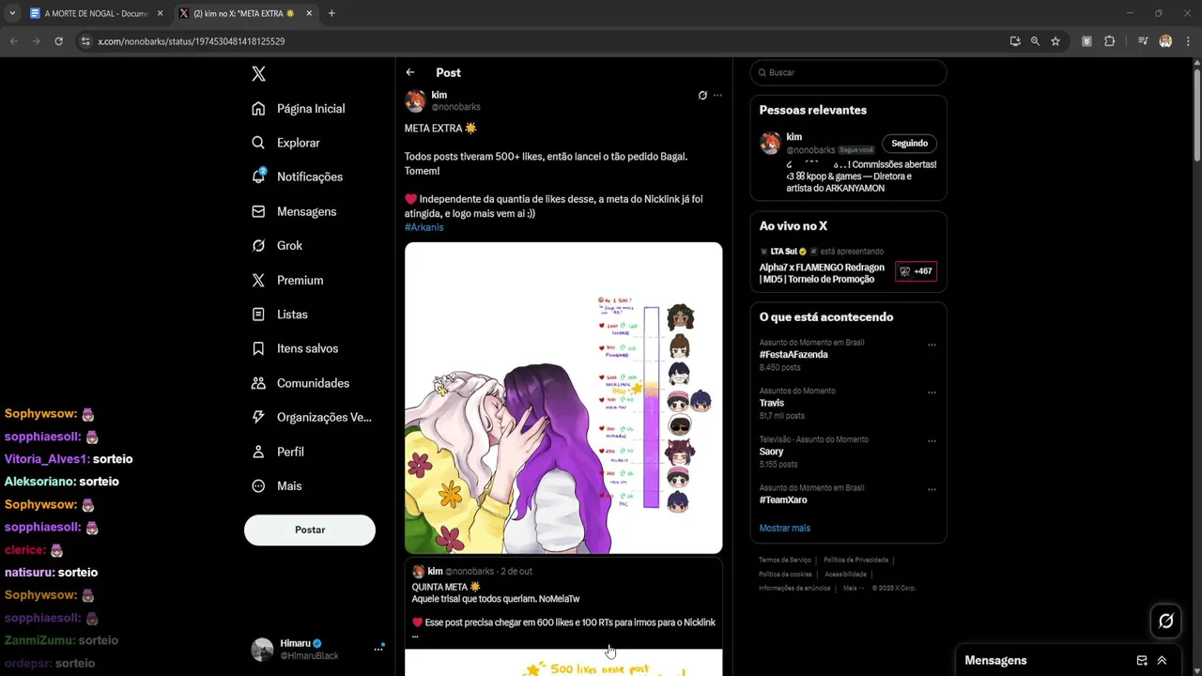Click Seguindo button for kim
Viewport: 1202px width, 676px height.
point(909,144)
